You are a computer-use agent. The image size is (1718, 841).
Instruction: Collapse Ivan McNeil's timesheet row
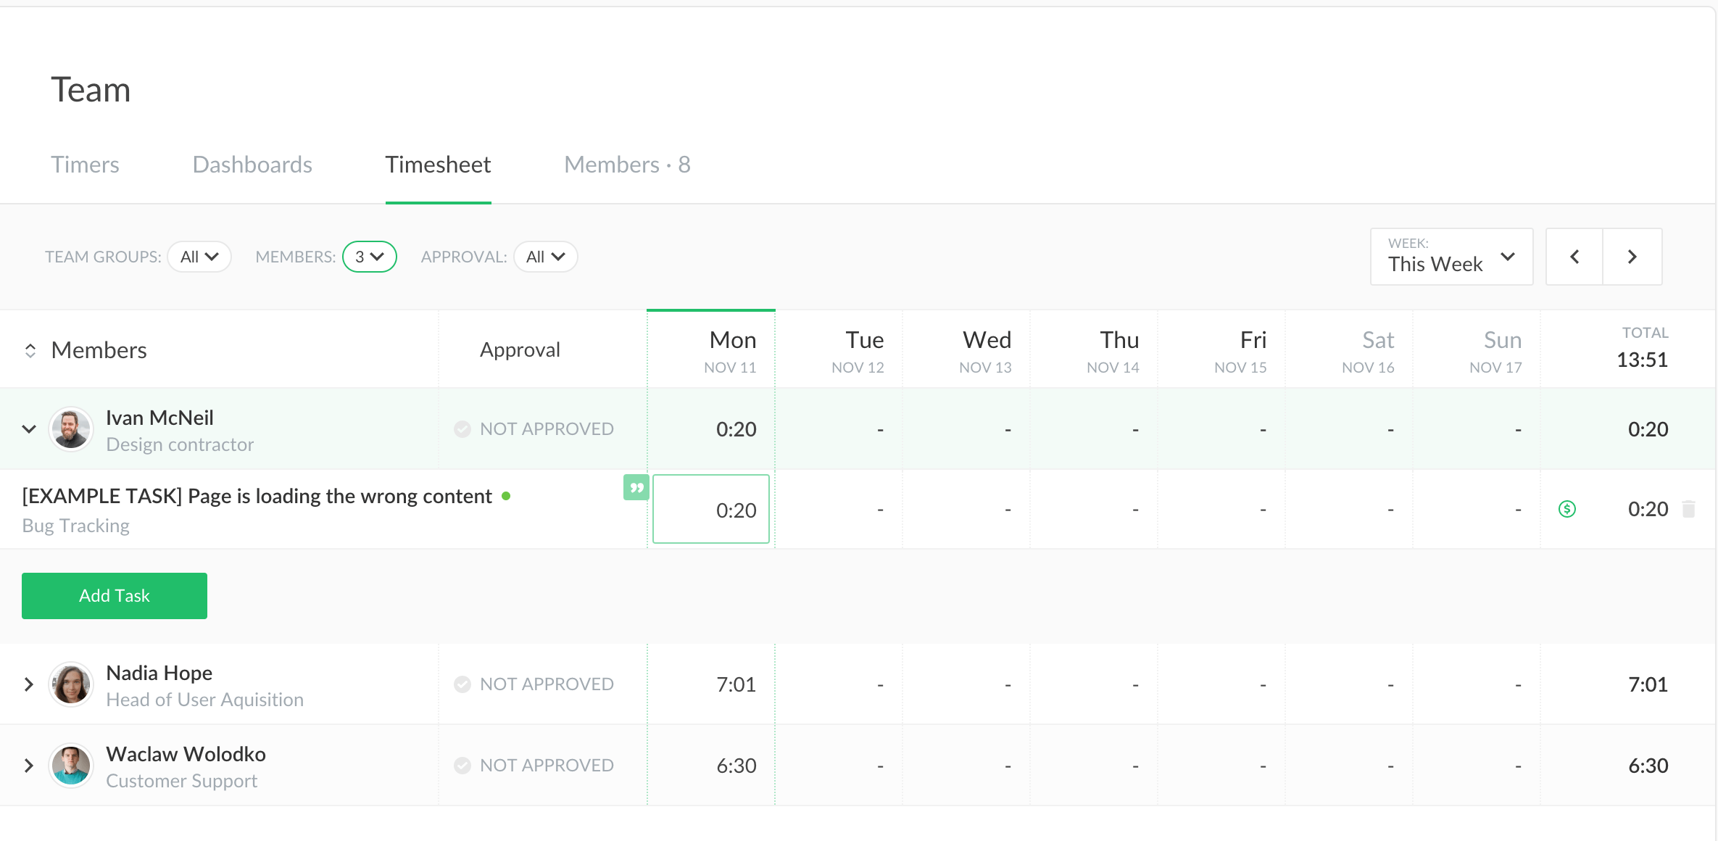tap(29, 429)
